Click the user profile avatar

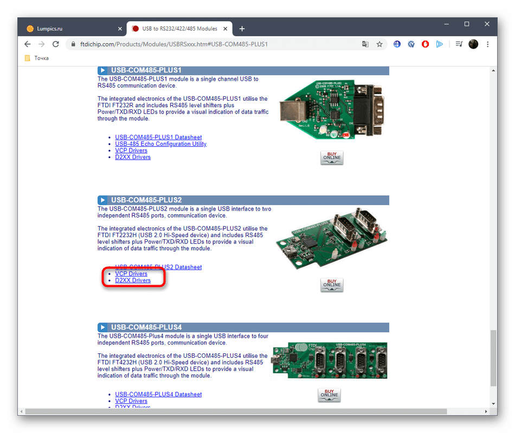click(x=473, y=44)
